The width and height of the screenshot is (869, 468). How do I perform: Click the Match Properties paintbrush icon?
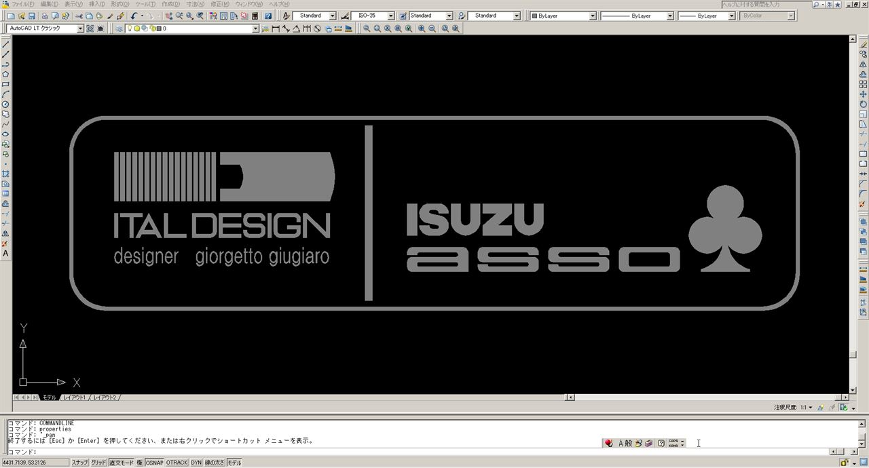coord(120,16)
